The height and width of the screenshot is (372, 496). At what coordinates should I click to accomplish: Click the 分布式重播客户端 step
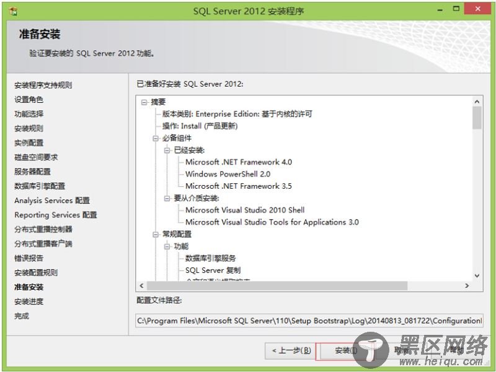[x=43, y=244]
